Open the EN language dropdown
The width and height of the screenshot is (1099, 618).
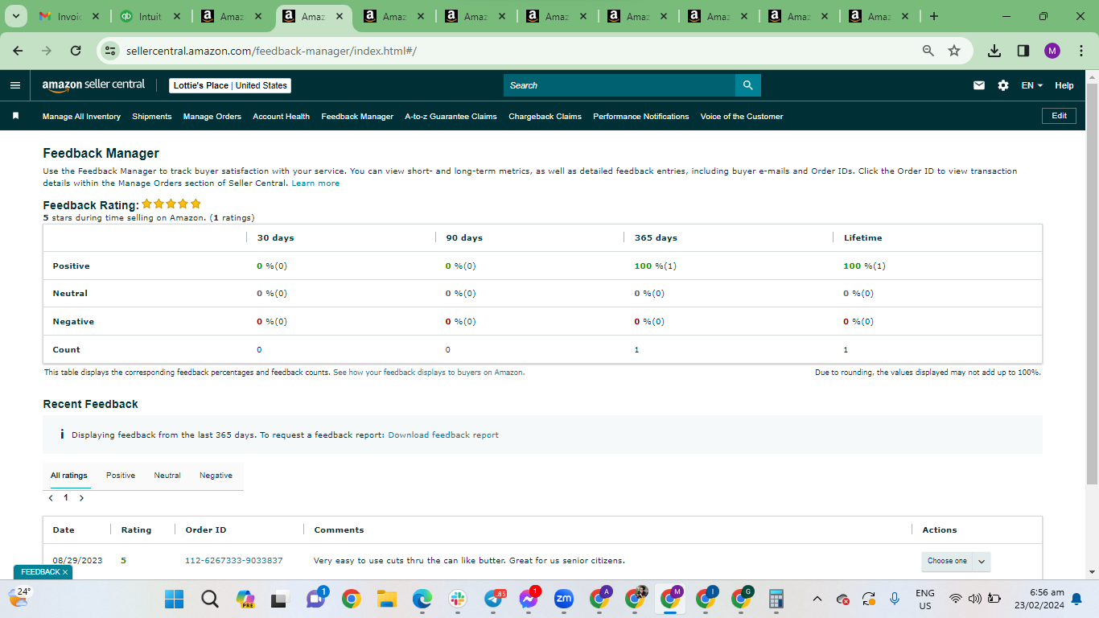click(1032, 85)
